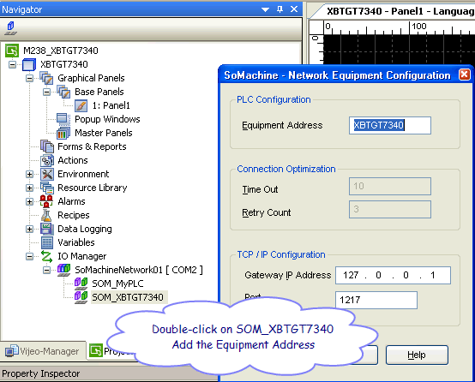Select Master Panels in the tree
This screenshot has height=382, width=475.
coord(104,133)
